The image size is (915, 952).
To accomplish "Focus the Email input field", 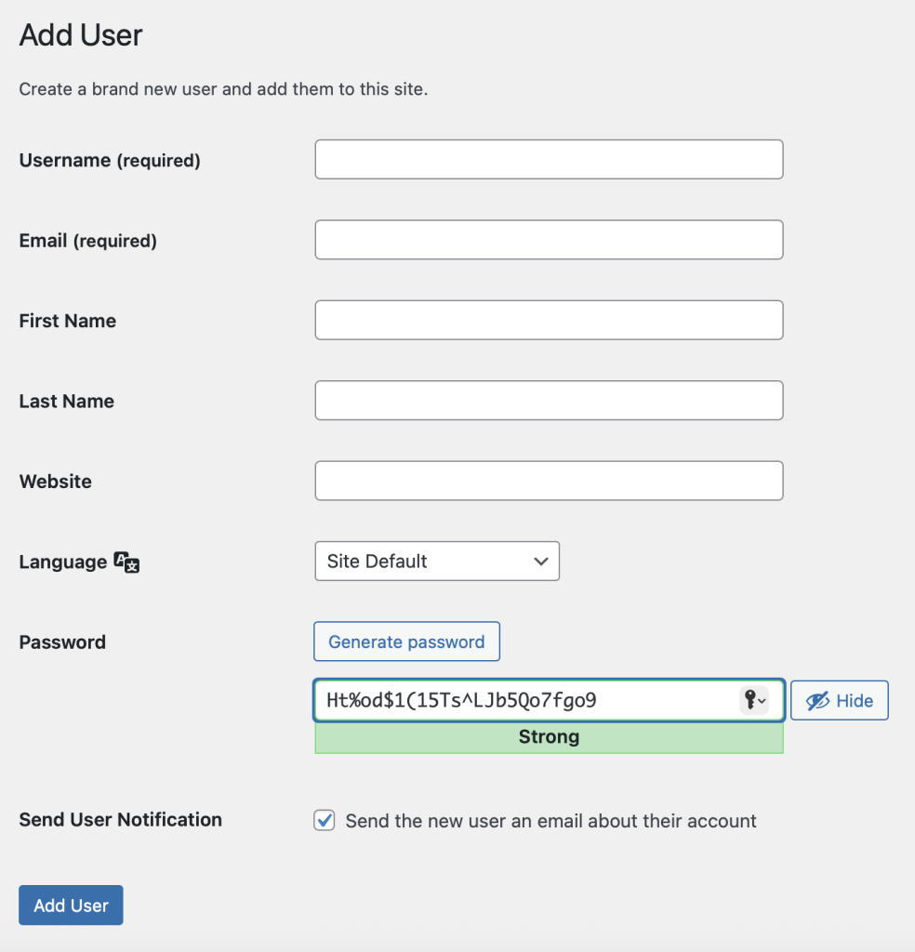I will point(549,240).
